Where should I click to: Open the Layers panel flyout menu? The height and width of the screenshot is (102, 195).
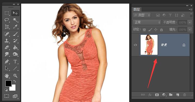pyautogui.click(x=191, y=9)
